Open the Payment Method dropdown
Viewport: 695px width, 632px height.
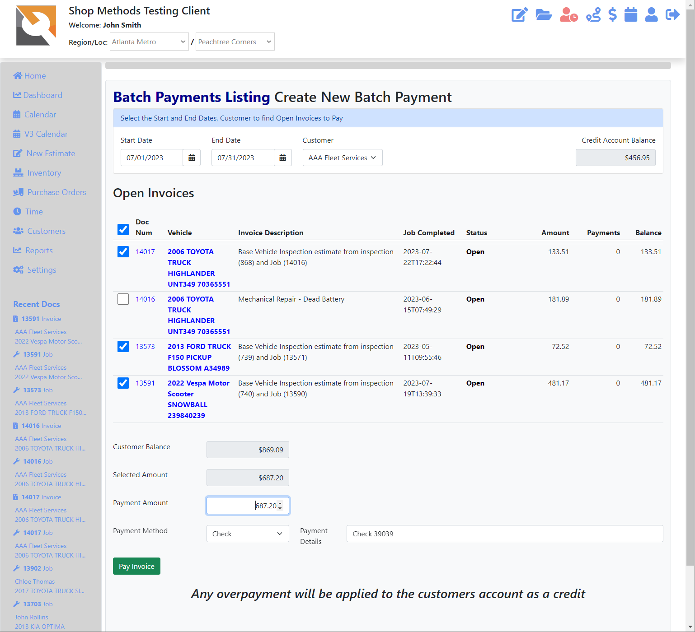248,534
